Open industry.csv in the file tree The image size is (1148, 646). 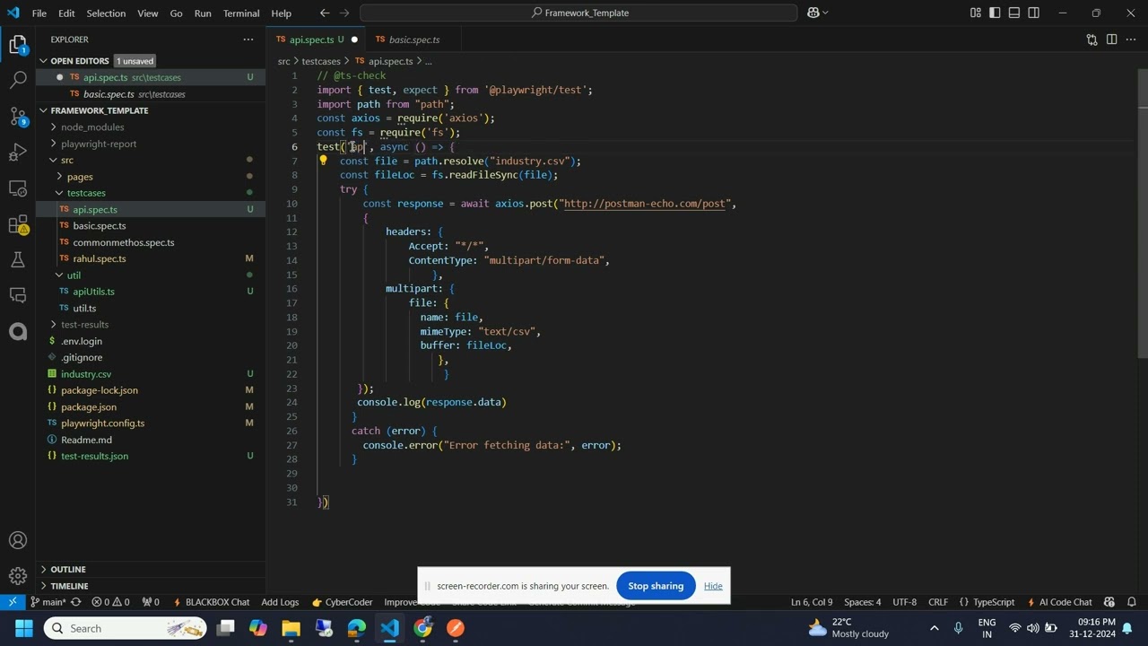[86, 374]
